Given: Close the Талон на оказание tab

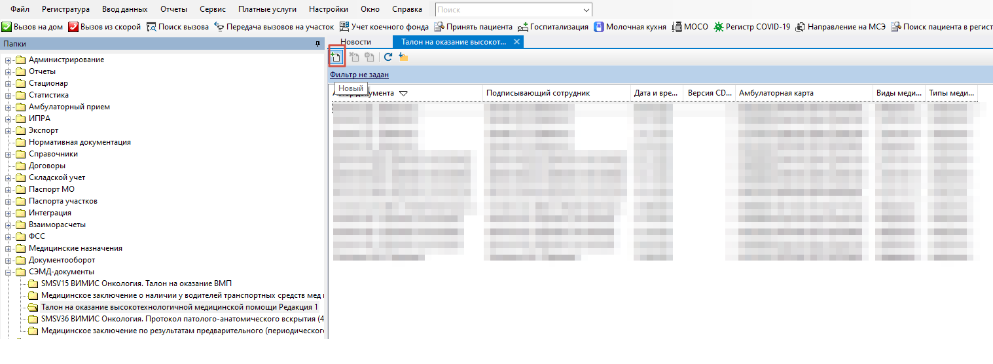Looking at the screenshot, I should point(516,42).
